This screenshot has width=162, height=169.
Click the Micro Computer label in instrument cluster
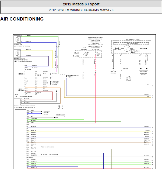click(x=132, y=43)
